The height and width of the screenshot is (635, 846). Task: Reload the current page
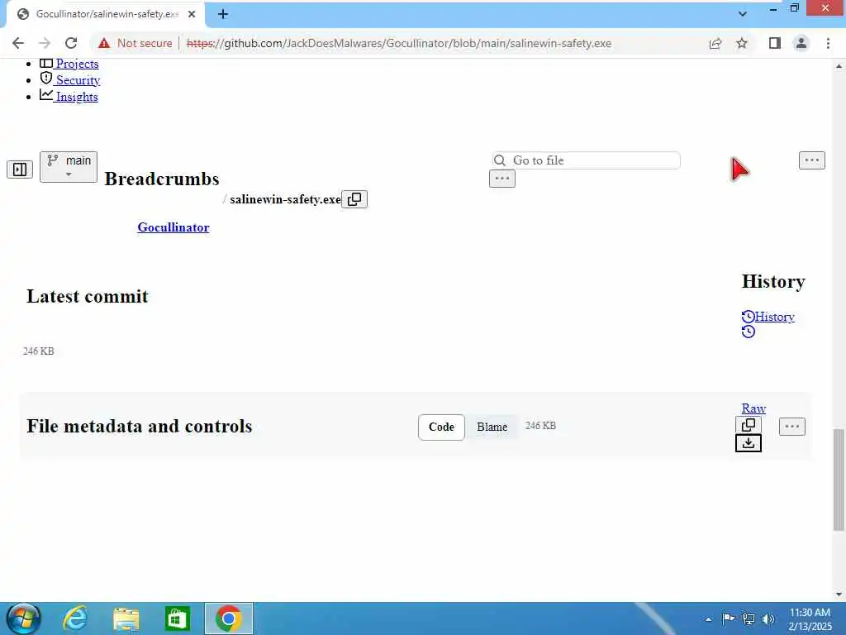[71, 43]
